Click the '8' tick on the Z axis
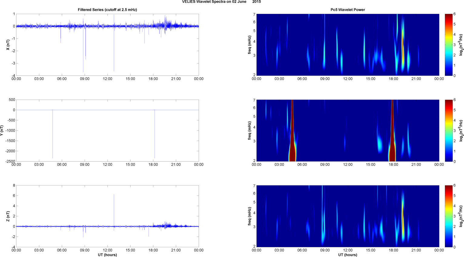This screenshot has width=464, height=257. coord(14,185)
